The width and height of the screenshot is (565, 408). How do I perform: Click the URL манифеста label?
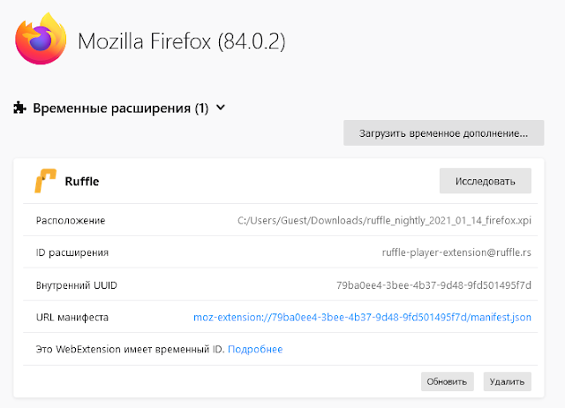point(72,316)
